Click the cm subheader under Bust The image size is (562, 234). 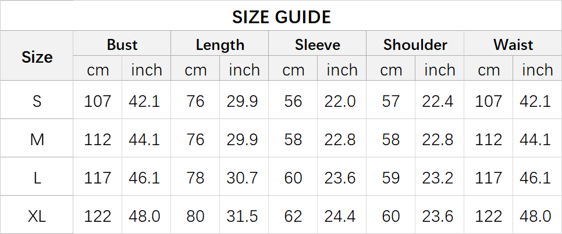click(98, 70)
